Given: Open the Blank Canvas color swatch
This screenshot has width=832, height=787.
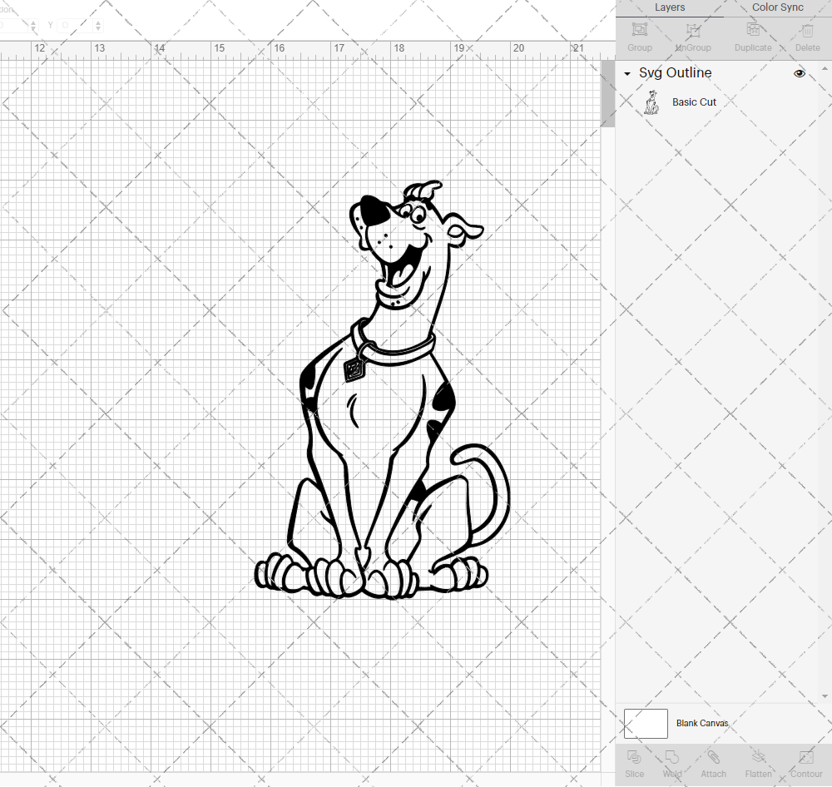Looking at the screenshot, I should (646, 723).
